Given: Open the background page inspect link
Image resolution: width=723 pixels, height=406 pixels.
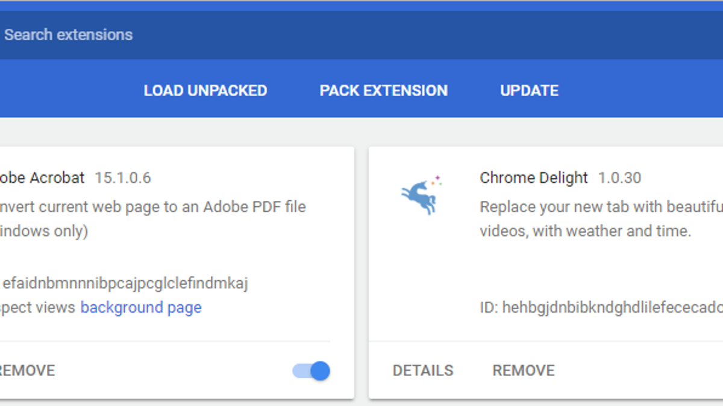Looking at the screenshot, I should (x=141, y=307).
